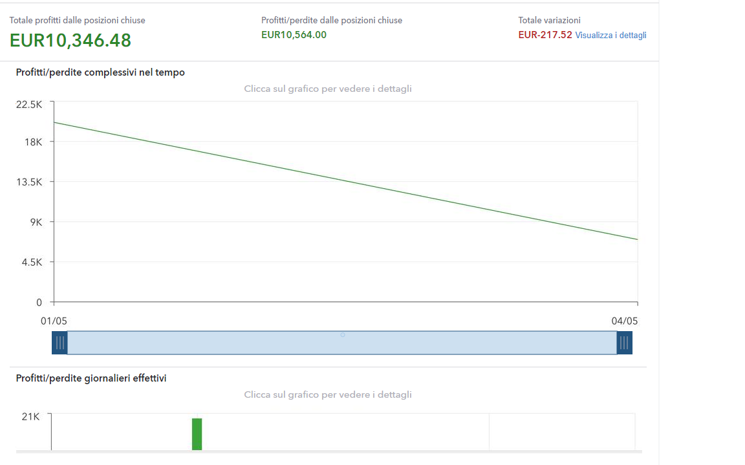Click the 'Profitti/perdite dalle posizioni chiuse' label
The width and height of the screenshot is (745, 465).
[x=332, y=21]
